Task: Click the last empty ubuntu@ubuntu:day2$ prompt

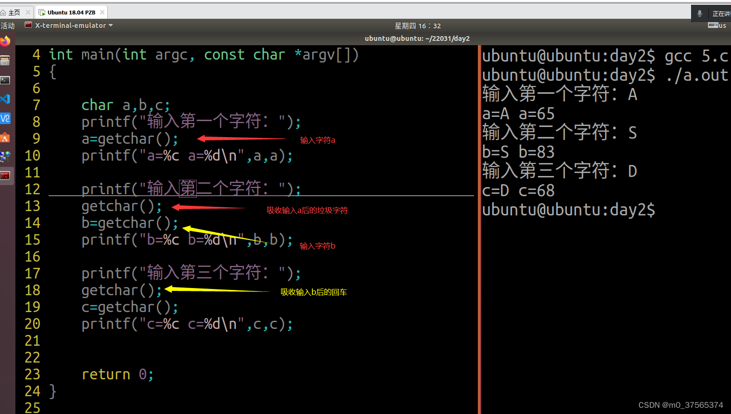Action: (x=569, y=210)
